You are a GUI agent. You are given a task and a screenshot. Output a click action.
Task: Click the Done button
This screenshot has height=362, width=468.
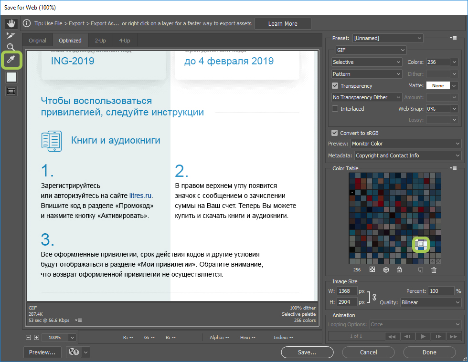tap(429, 352)
